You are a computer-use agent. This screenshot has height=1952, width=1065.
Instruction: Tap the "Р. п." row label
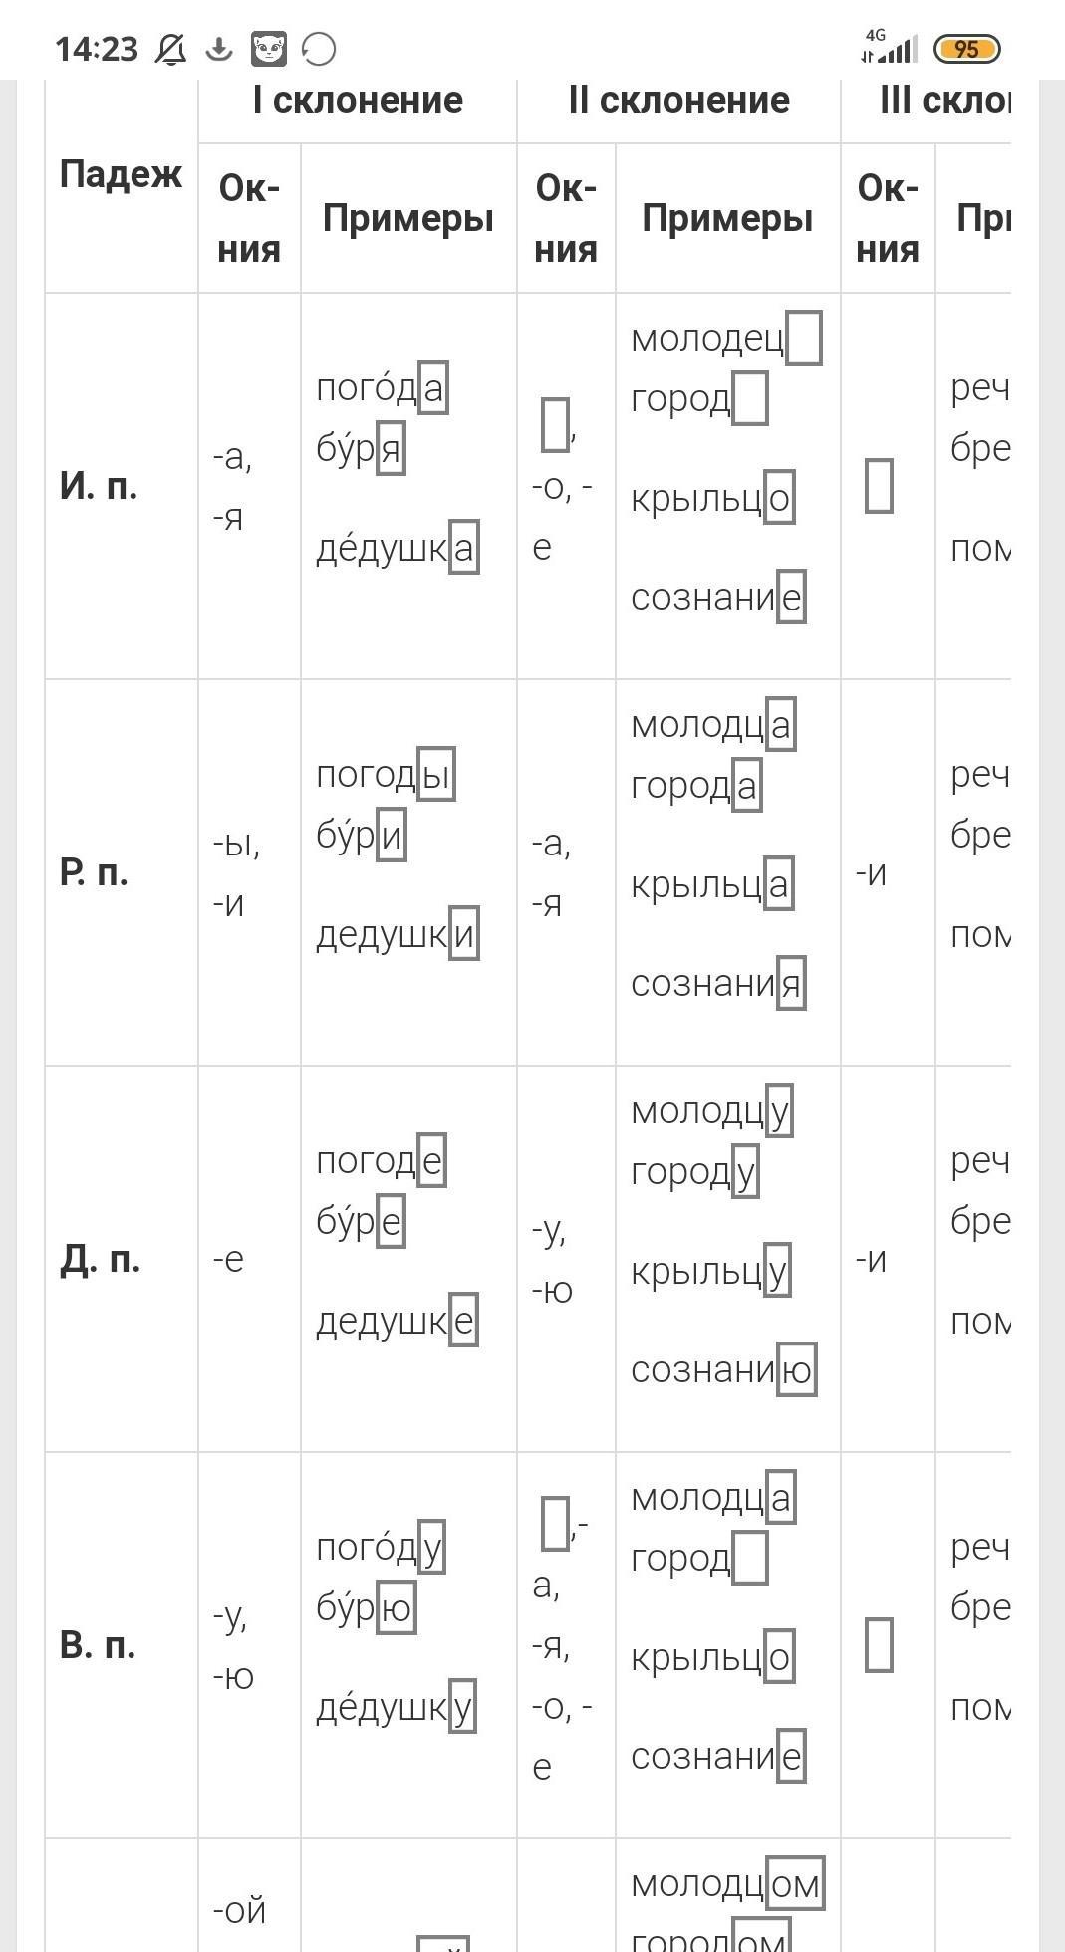(95, 872)
